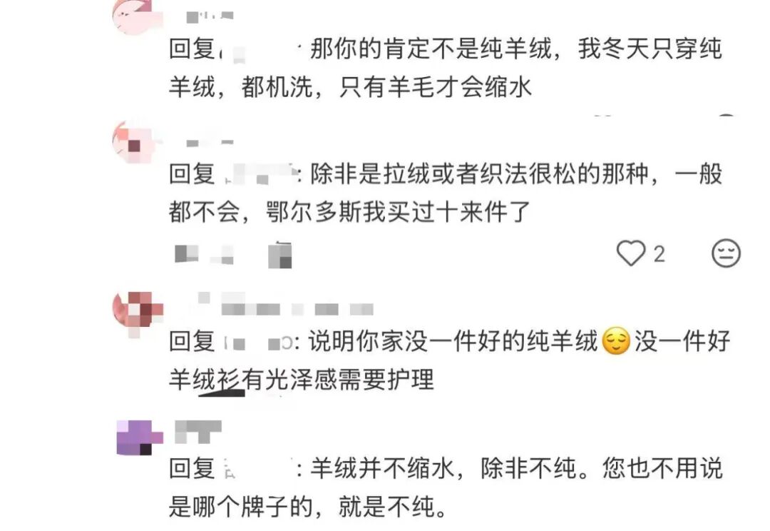770x531 pixels.
Task: Tap the replied-to name before 那你的肯定不是纯羊绒
Action: pos(260,50)
